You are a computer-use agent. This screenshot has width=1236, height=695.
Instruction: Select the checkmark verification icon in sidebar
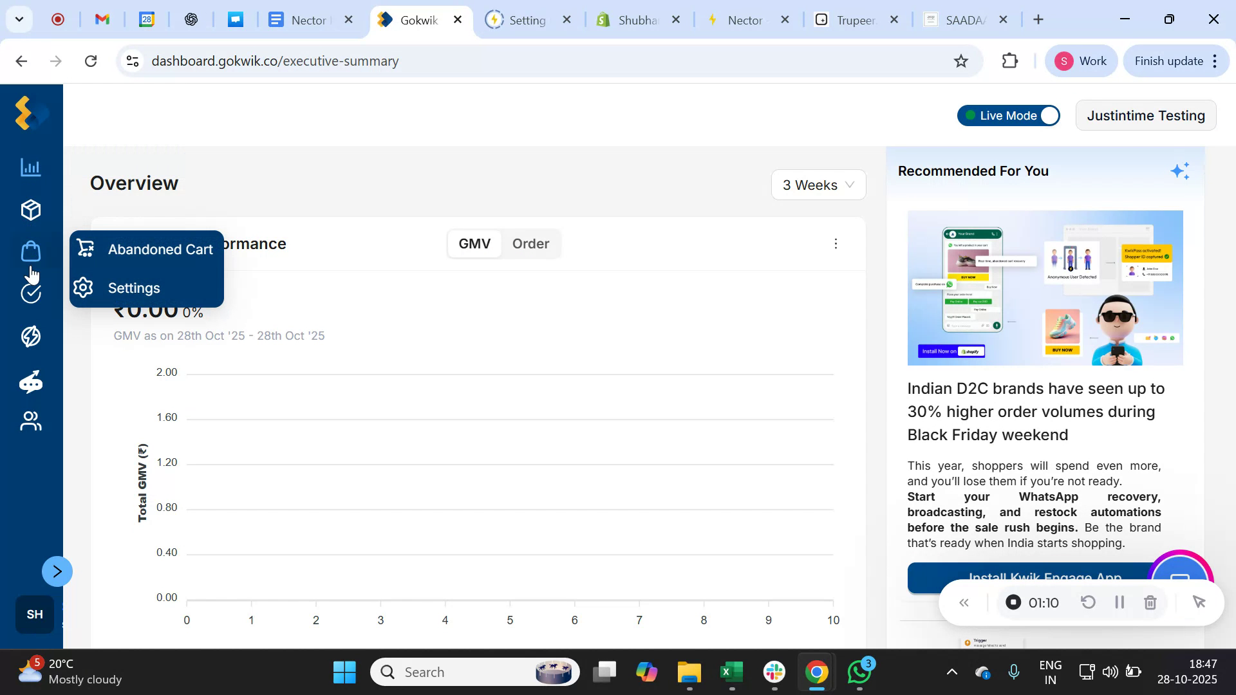click(x=30, y=293)
